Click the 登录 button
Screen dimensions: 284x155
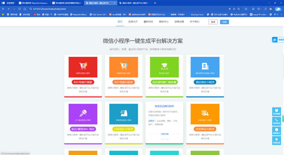213,22
